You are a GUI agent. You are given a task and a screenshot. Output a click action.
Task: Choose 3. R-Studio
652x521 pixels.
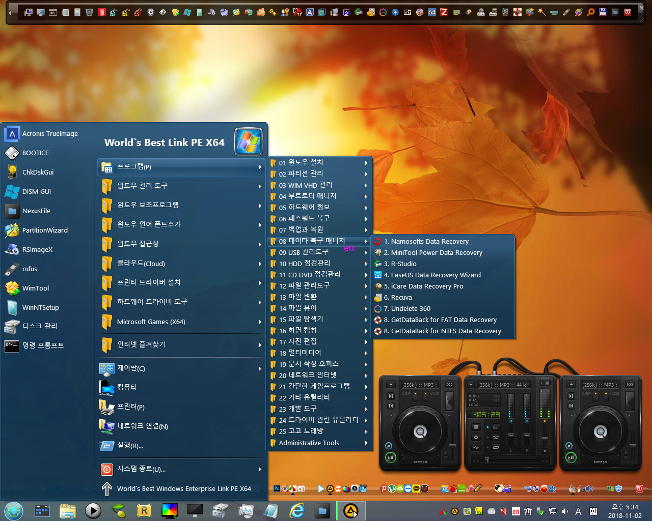443,264
